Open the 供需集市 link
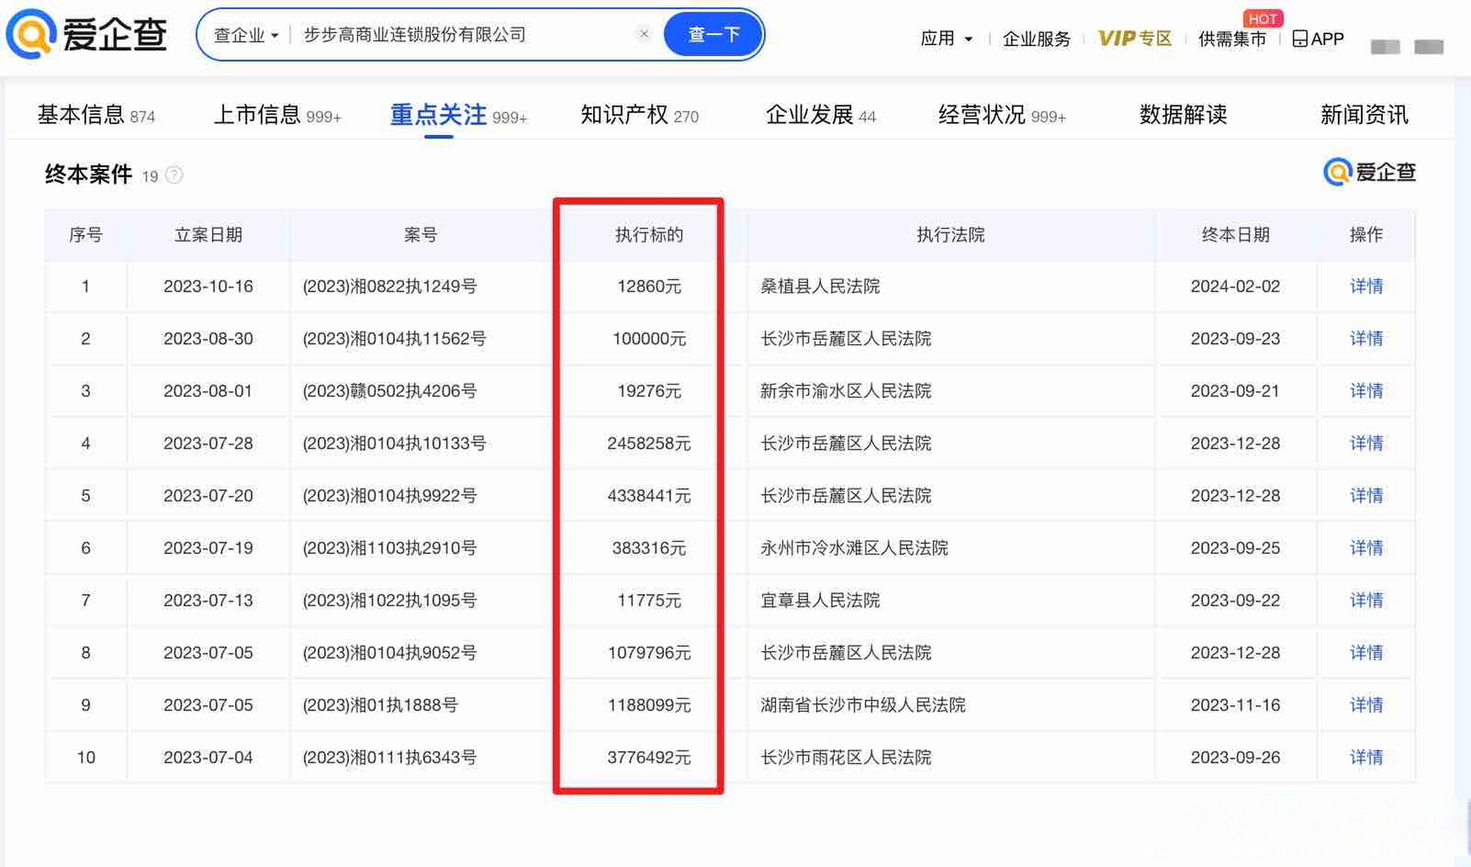Image resolution: width=1471 pixels, height=867 pixels. point(1232,39)
